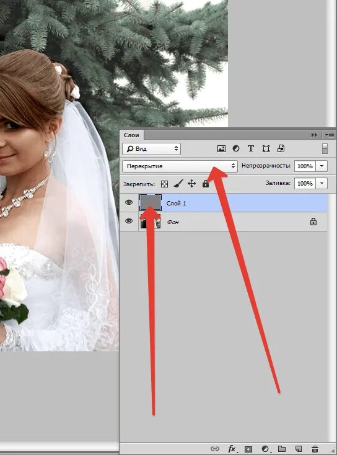Lock image pixels brush icon

pos(178,183)
